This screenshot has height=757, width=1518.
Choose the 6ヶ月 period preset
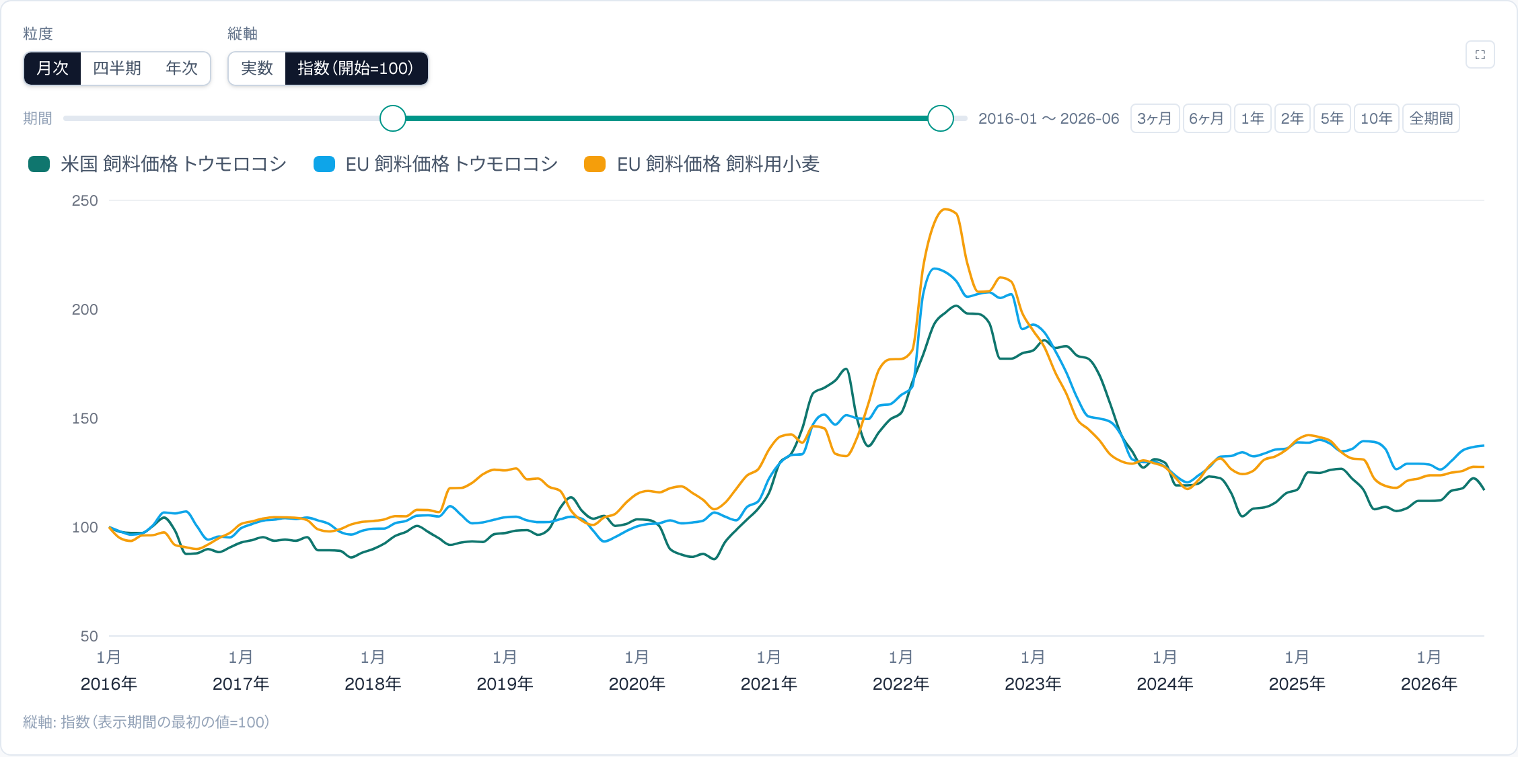[x=1206, y=118]
